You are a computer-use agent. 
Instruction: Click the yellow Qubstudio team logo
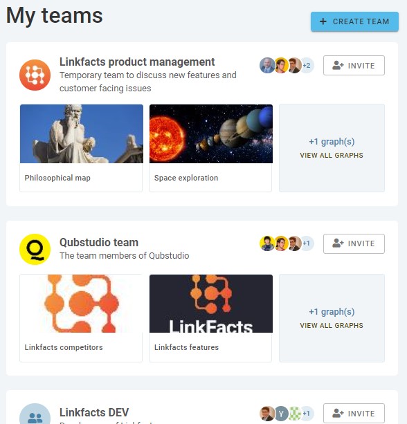click(x=35, y=249)
